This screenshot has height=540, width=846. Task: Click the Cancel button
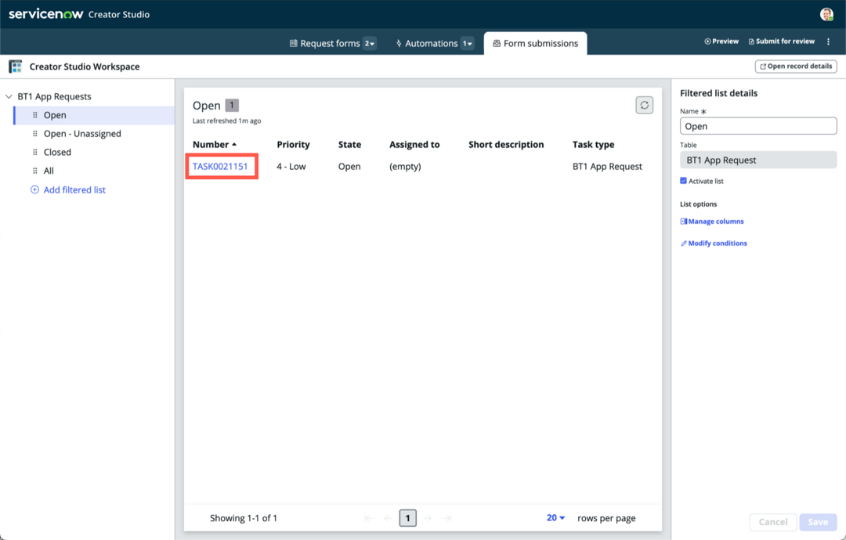[x=773, y=522]
